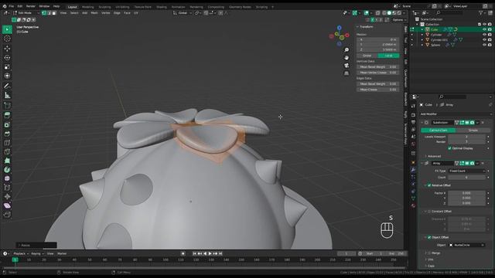Select the Annotate tool
495x278 pixels.
pyautogui.click(x=7, y=86)
